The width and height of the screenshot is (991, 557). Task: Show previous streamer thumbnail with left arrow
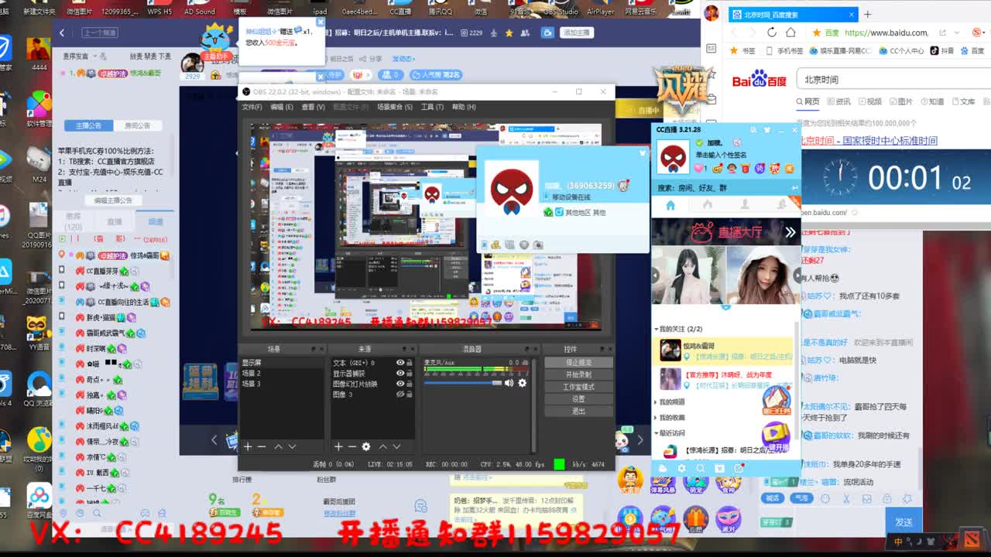(656, 275)
